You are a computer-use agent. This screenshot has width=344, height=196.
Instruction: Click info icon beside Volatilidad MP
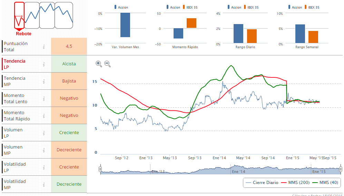point(44,184)
